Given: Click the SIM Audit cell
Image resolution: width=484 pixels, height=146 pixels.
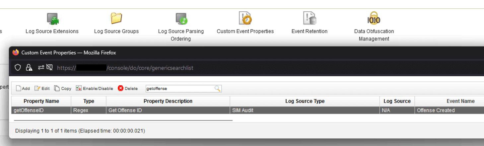Looking at the screenshot, I should [x=305, y=110].
